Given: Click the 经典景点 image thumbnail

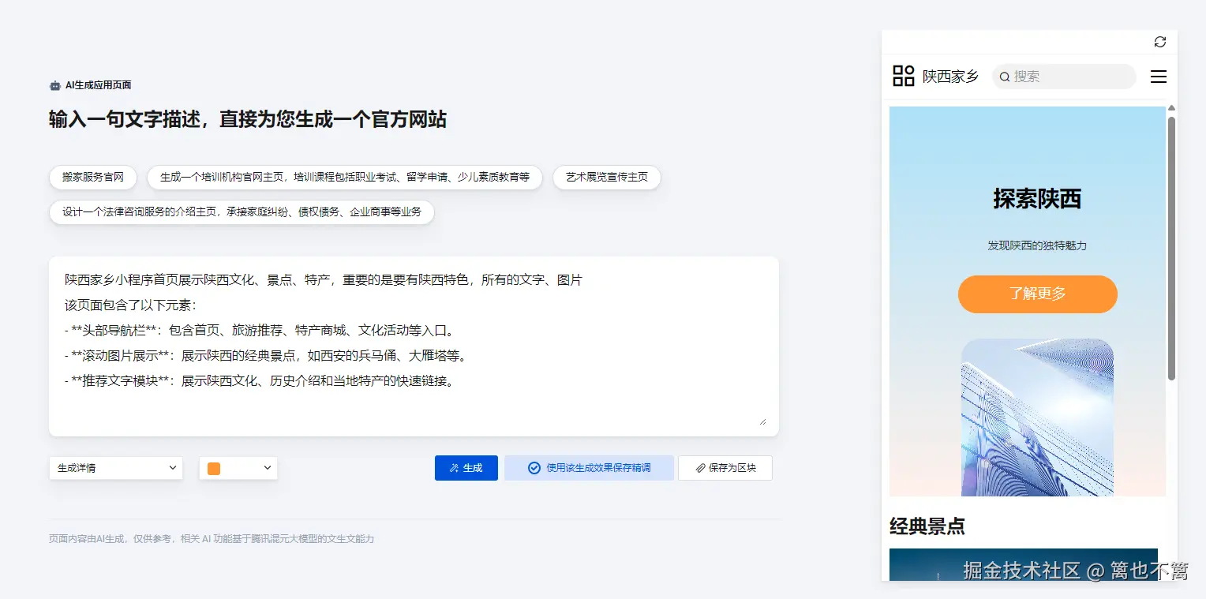Looking at the screenshot, I should point(1023,565).
